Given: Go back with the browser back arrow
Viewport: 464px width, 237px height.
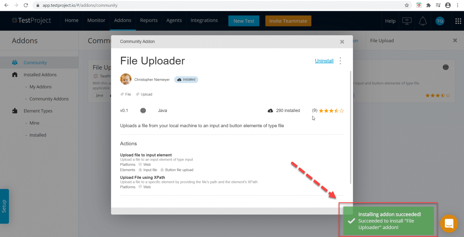Looking at the screenshot, I should 6,5.
